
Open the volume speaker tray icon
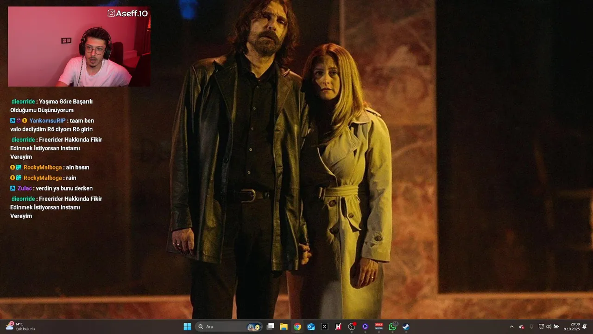[x=549, y=327]
